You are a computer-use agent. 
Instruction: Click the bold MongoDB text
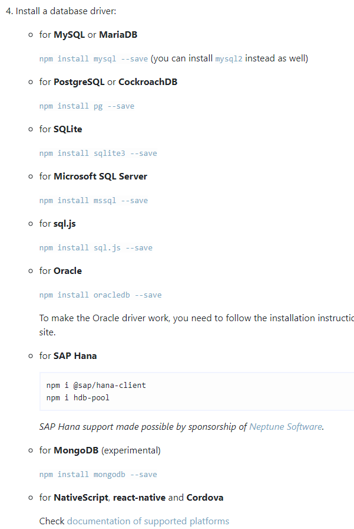76,450
